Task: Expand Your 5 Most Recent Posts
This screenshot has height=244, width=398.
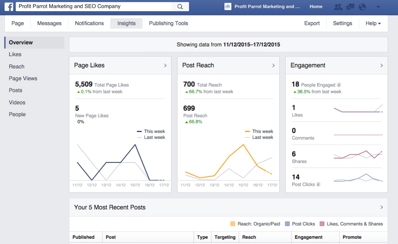Action: [381, 207]
